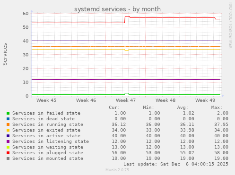Click the 'Week 48' axis label
Screen dimensions: 235x175
(165, 100)
